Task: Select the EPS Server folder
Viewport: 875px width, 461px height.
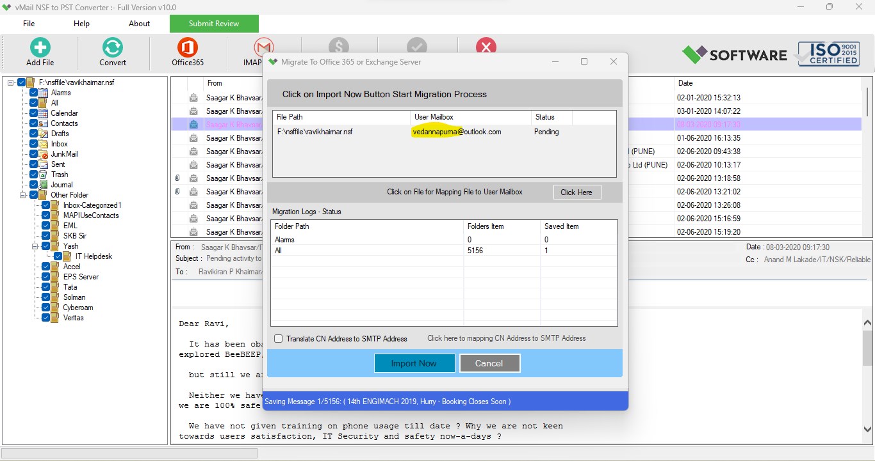Action: 81,277
